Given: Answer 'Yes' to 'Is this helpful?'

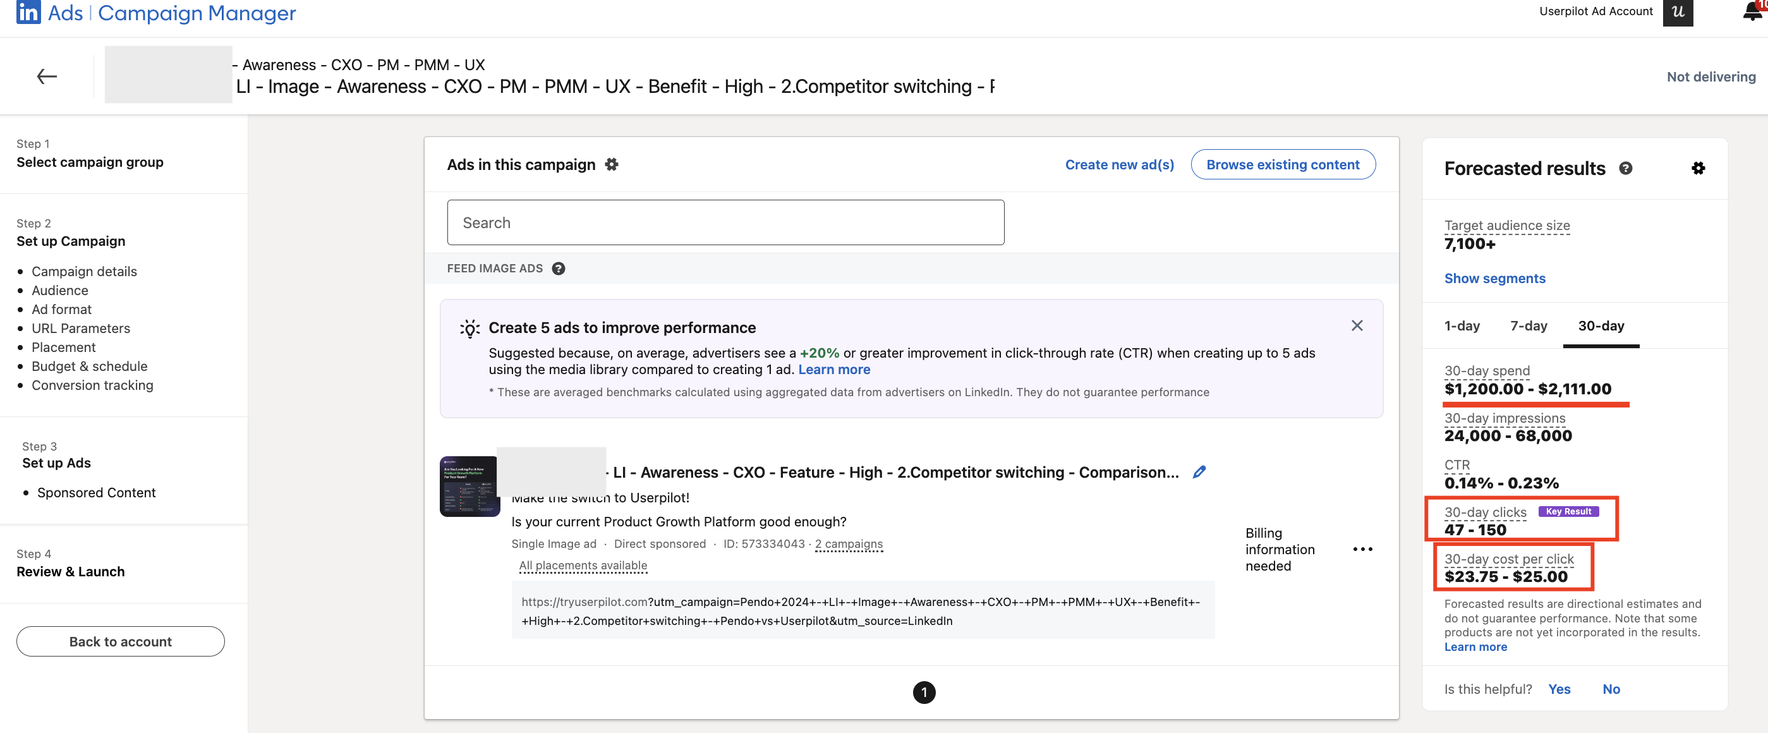Looking at the screenshot, I should (x=1559, y=689).
